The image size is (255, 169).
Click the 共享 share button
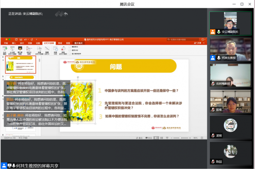click(198, 43)
